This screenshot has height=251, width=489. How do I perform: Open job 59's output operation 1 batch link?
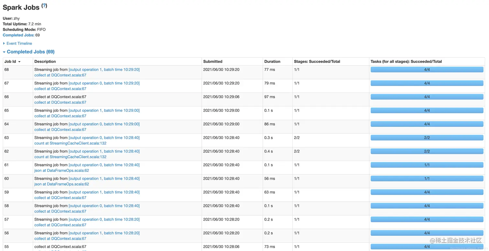(x=104, y=192)
